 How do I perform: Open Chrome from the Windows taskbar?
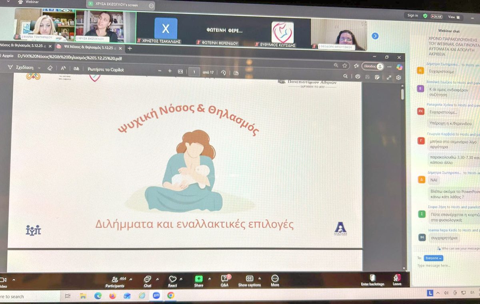171,296
